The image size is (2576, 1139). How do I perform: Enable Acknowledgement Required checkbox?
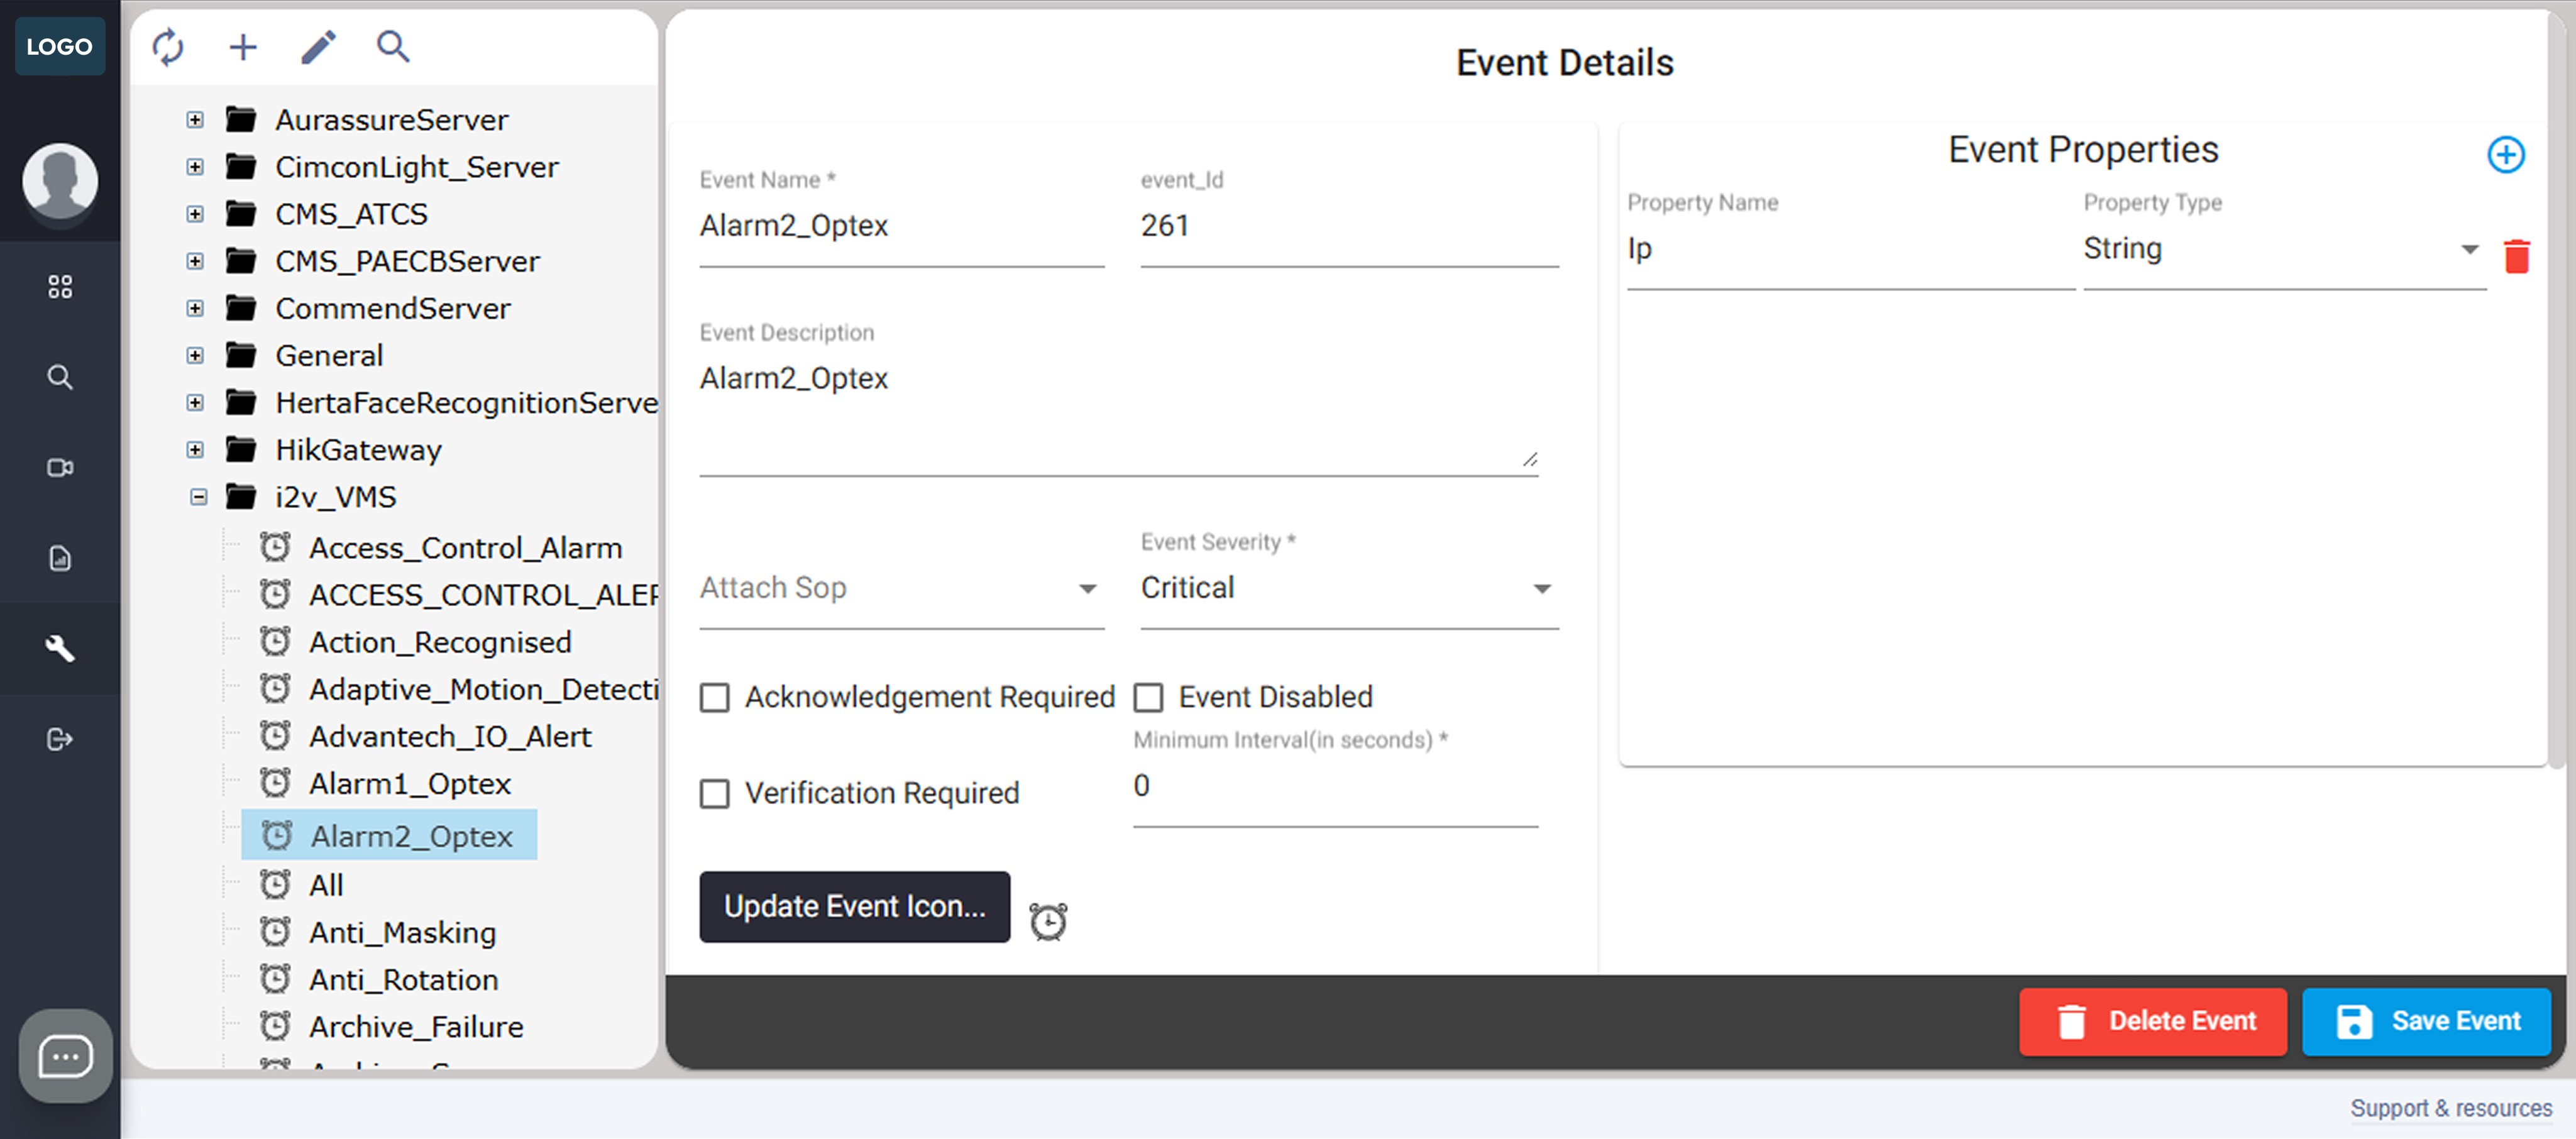click(x=714, y=697)
